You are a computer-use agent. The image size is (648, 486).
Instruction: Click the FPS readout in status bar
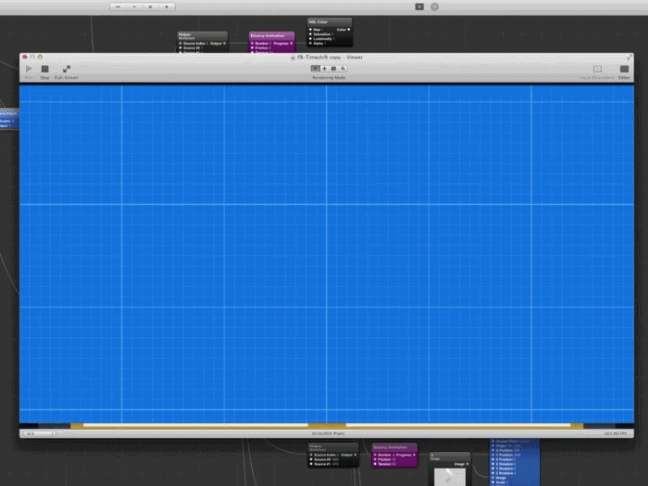click(616, 433)
